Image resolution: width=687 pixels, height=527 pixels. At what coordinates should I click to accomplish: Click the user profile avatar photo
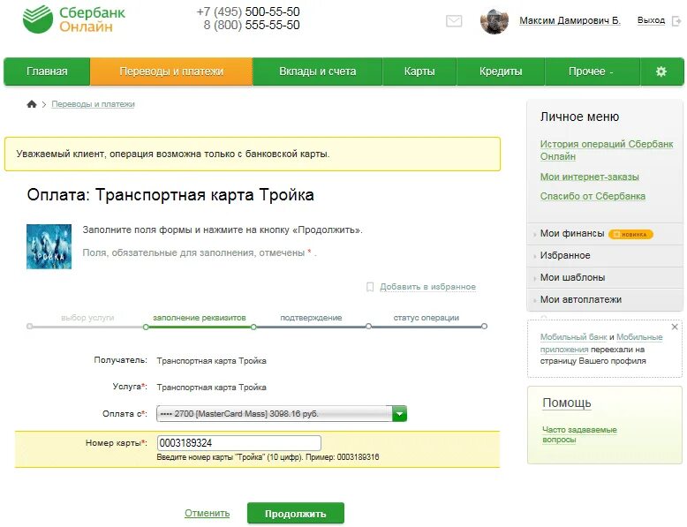coord(494,21)
